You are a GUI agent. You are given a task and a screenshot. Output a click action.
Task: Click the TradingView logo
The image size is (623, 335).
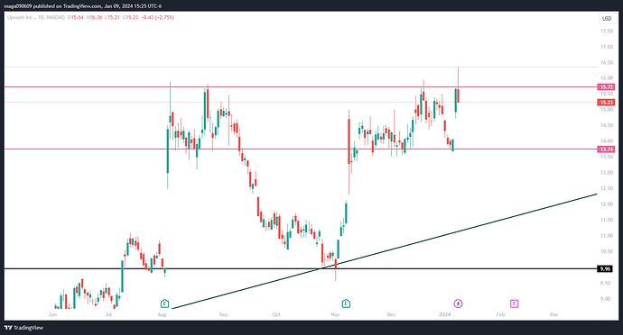pos(23,328)
